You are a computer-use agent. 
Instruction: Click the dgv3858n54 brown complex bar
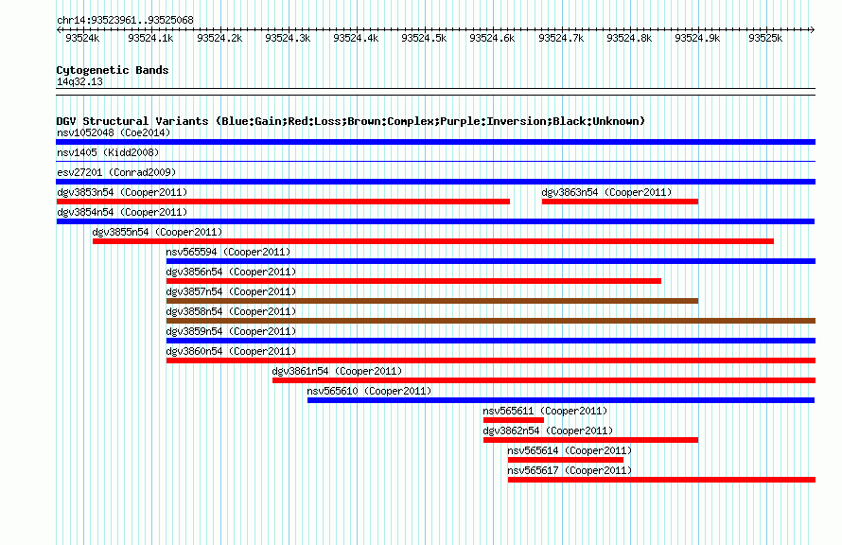tap(491, 321)
